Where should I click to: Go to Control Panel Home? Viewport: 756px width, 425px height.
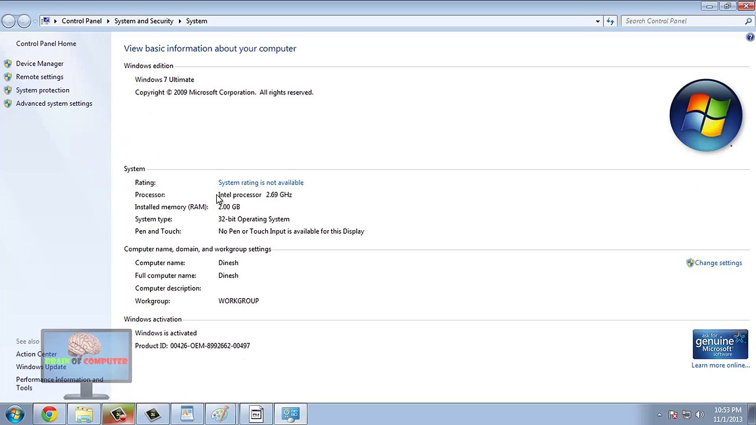pos(46,44)
